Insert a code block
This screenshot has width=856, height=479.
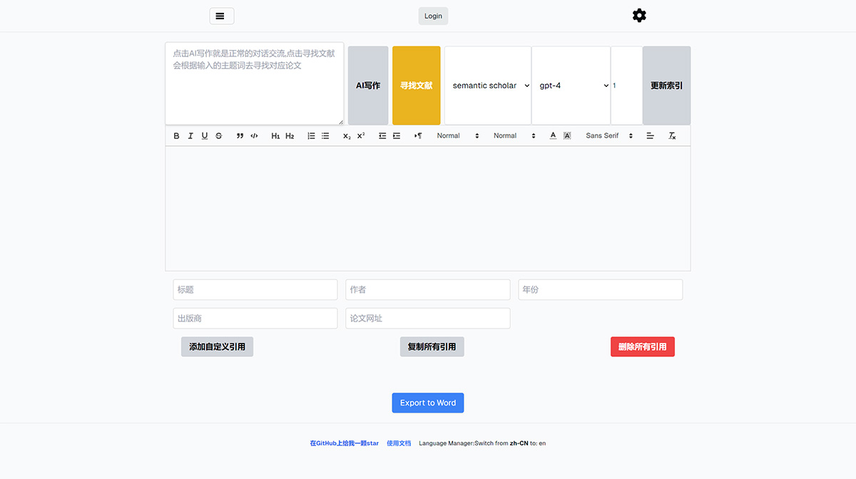click(254, 135)
